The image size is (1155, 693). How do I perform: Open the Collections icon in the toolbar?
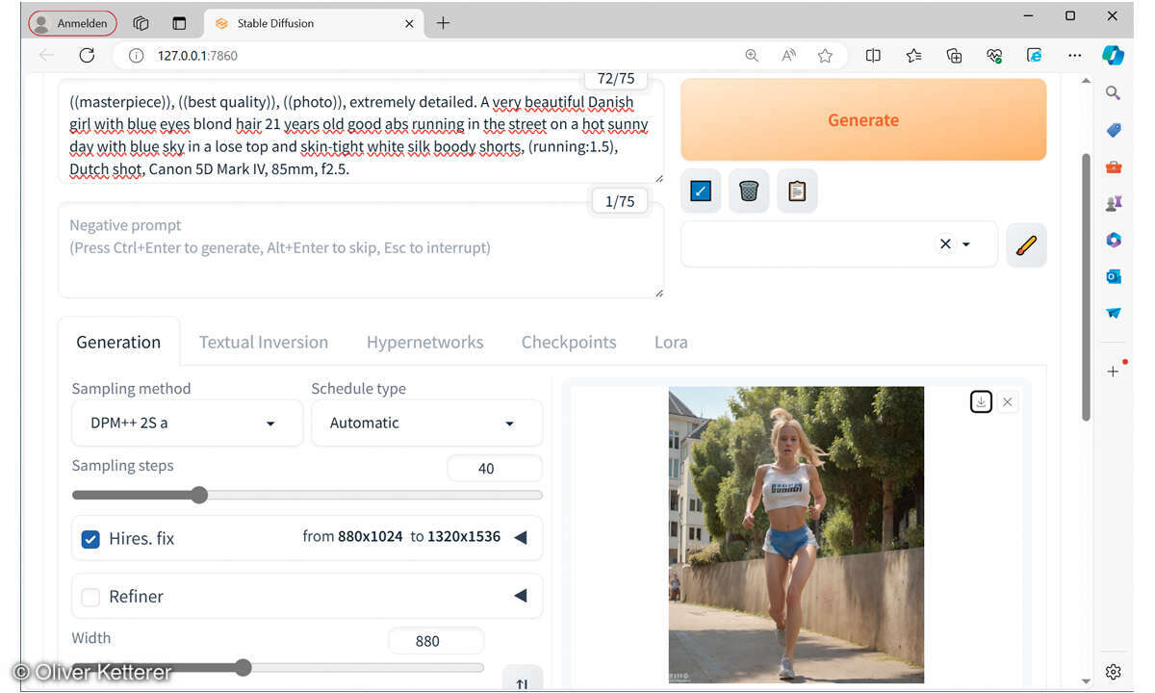[954, 56]
